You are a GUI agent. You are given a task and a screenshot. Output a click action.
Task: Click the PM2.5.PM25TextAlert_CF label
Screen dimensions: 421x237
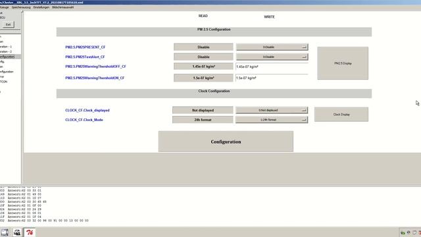point(85,57)
